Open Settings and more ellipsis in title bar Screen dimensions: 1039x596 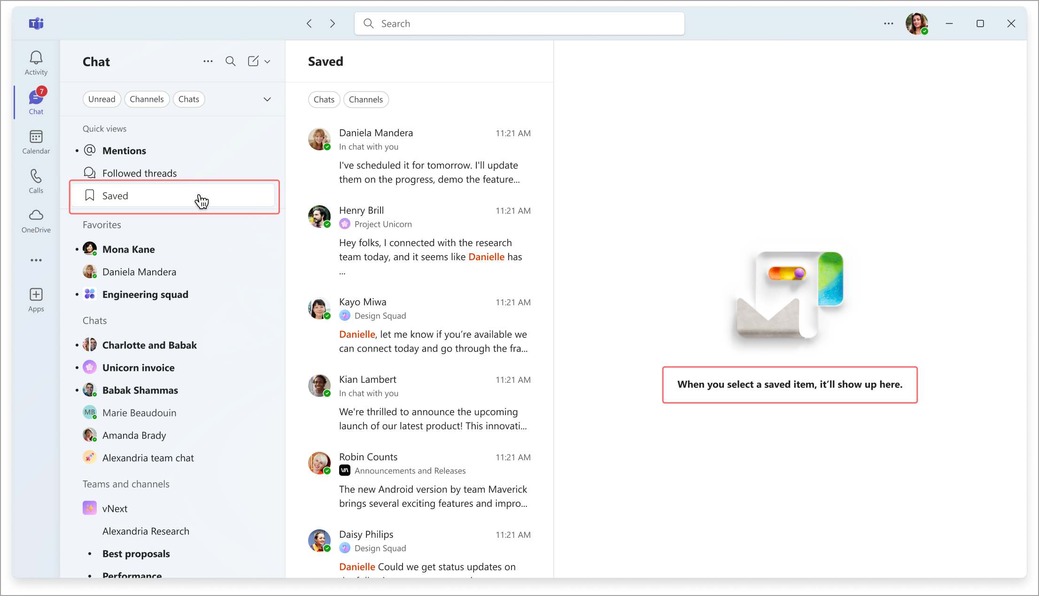pyautogui.click(x=888, y=23)
